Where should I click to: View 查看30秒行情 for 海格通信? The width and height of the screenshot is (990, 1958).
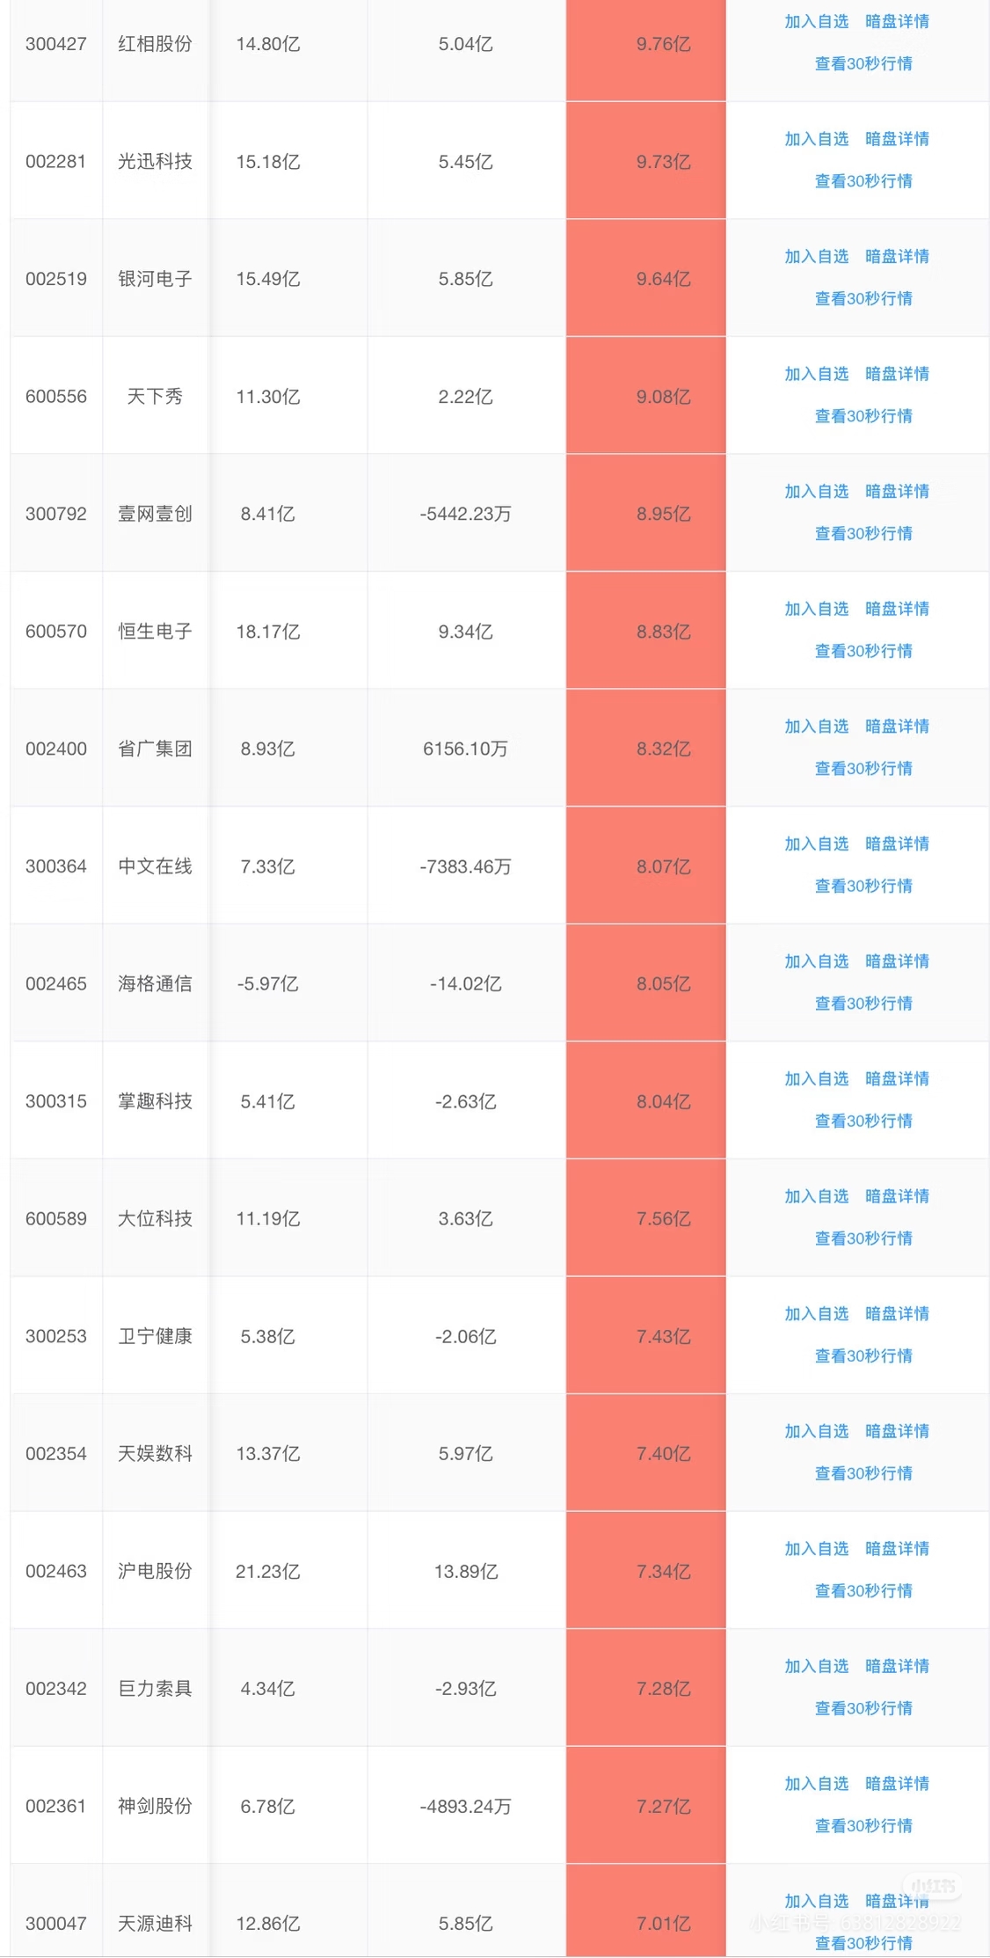pos(863,1003)
